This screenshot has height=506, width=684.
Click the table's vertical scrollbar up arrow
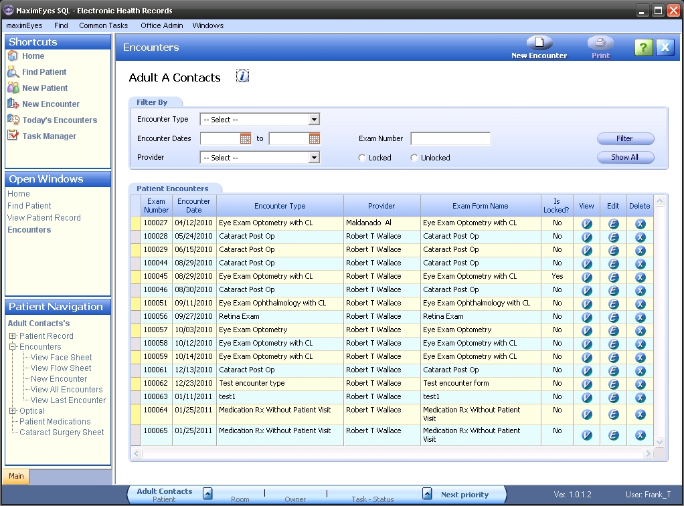tap(660, 201)
